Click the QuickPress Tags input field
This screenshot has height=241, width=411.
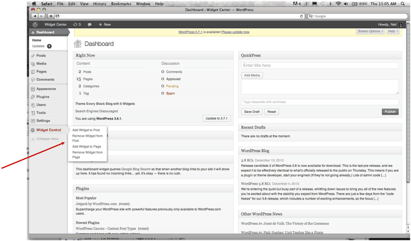(320, 102)
